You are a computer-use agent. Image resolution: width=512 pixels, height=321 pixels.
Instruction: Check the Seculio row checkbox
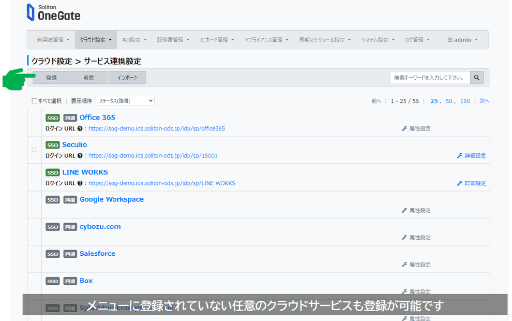[35, 150]
